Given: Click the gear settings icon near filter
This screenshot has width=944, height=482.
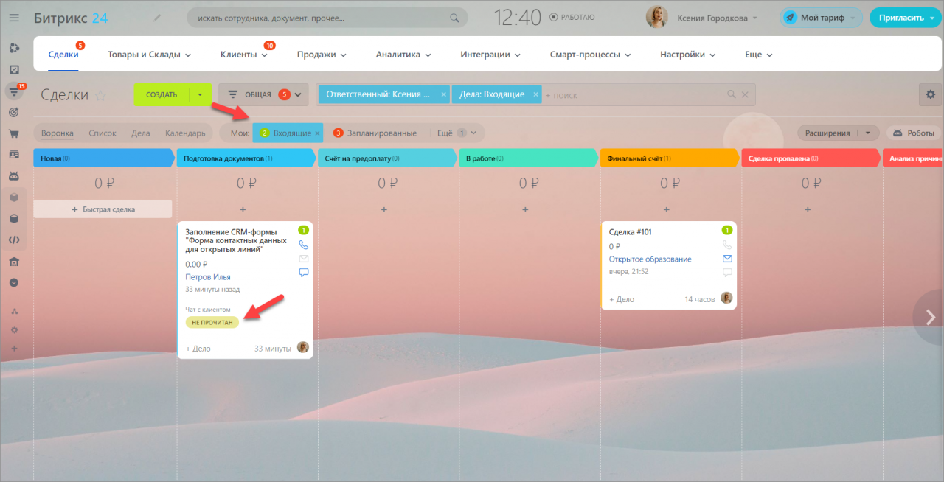Looking at the screenshot, I should click(930, 94).
